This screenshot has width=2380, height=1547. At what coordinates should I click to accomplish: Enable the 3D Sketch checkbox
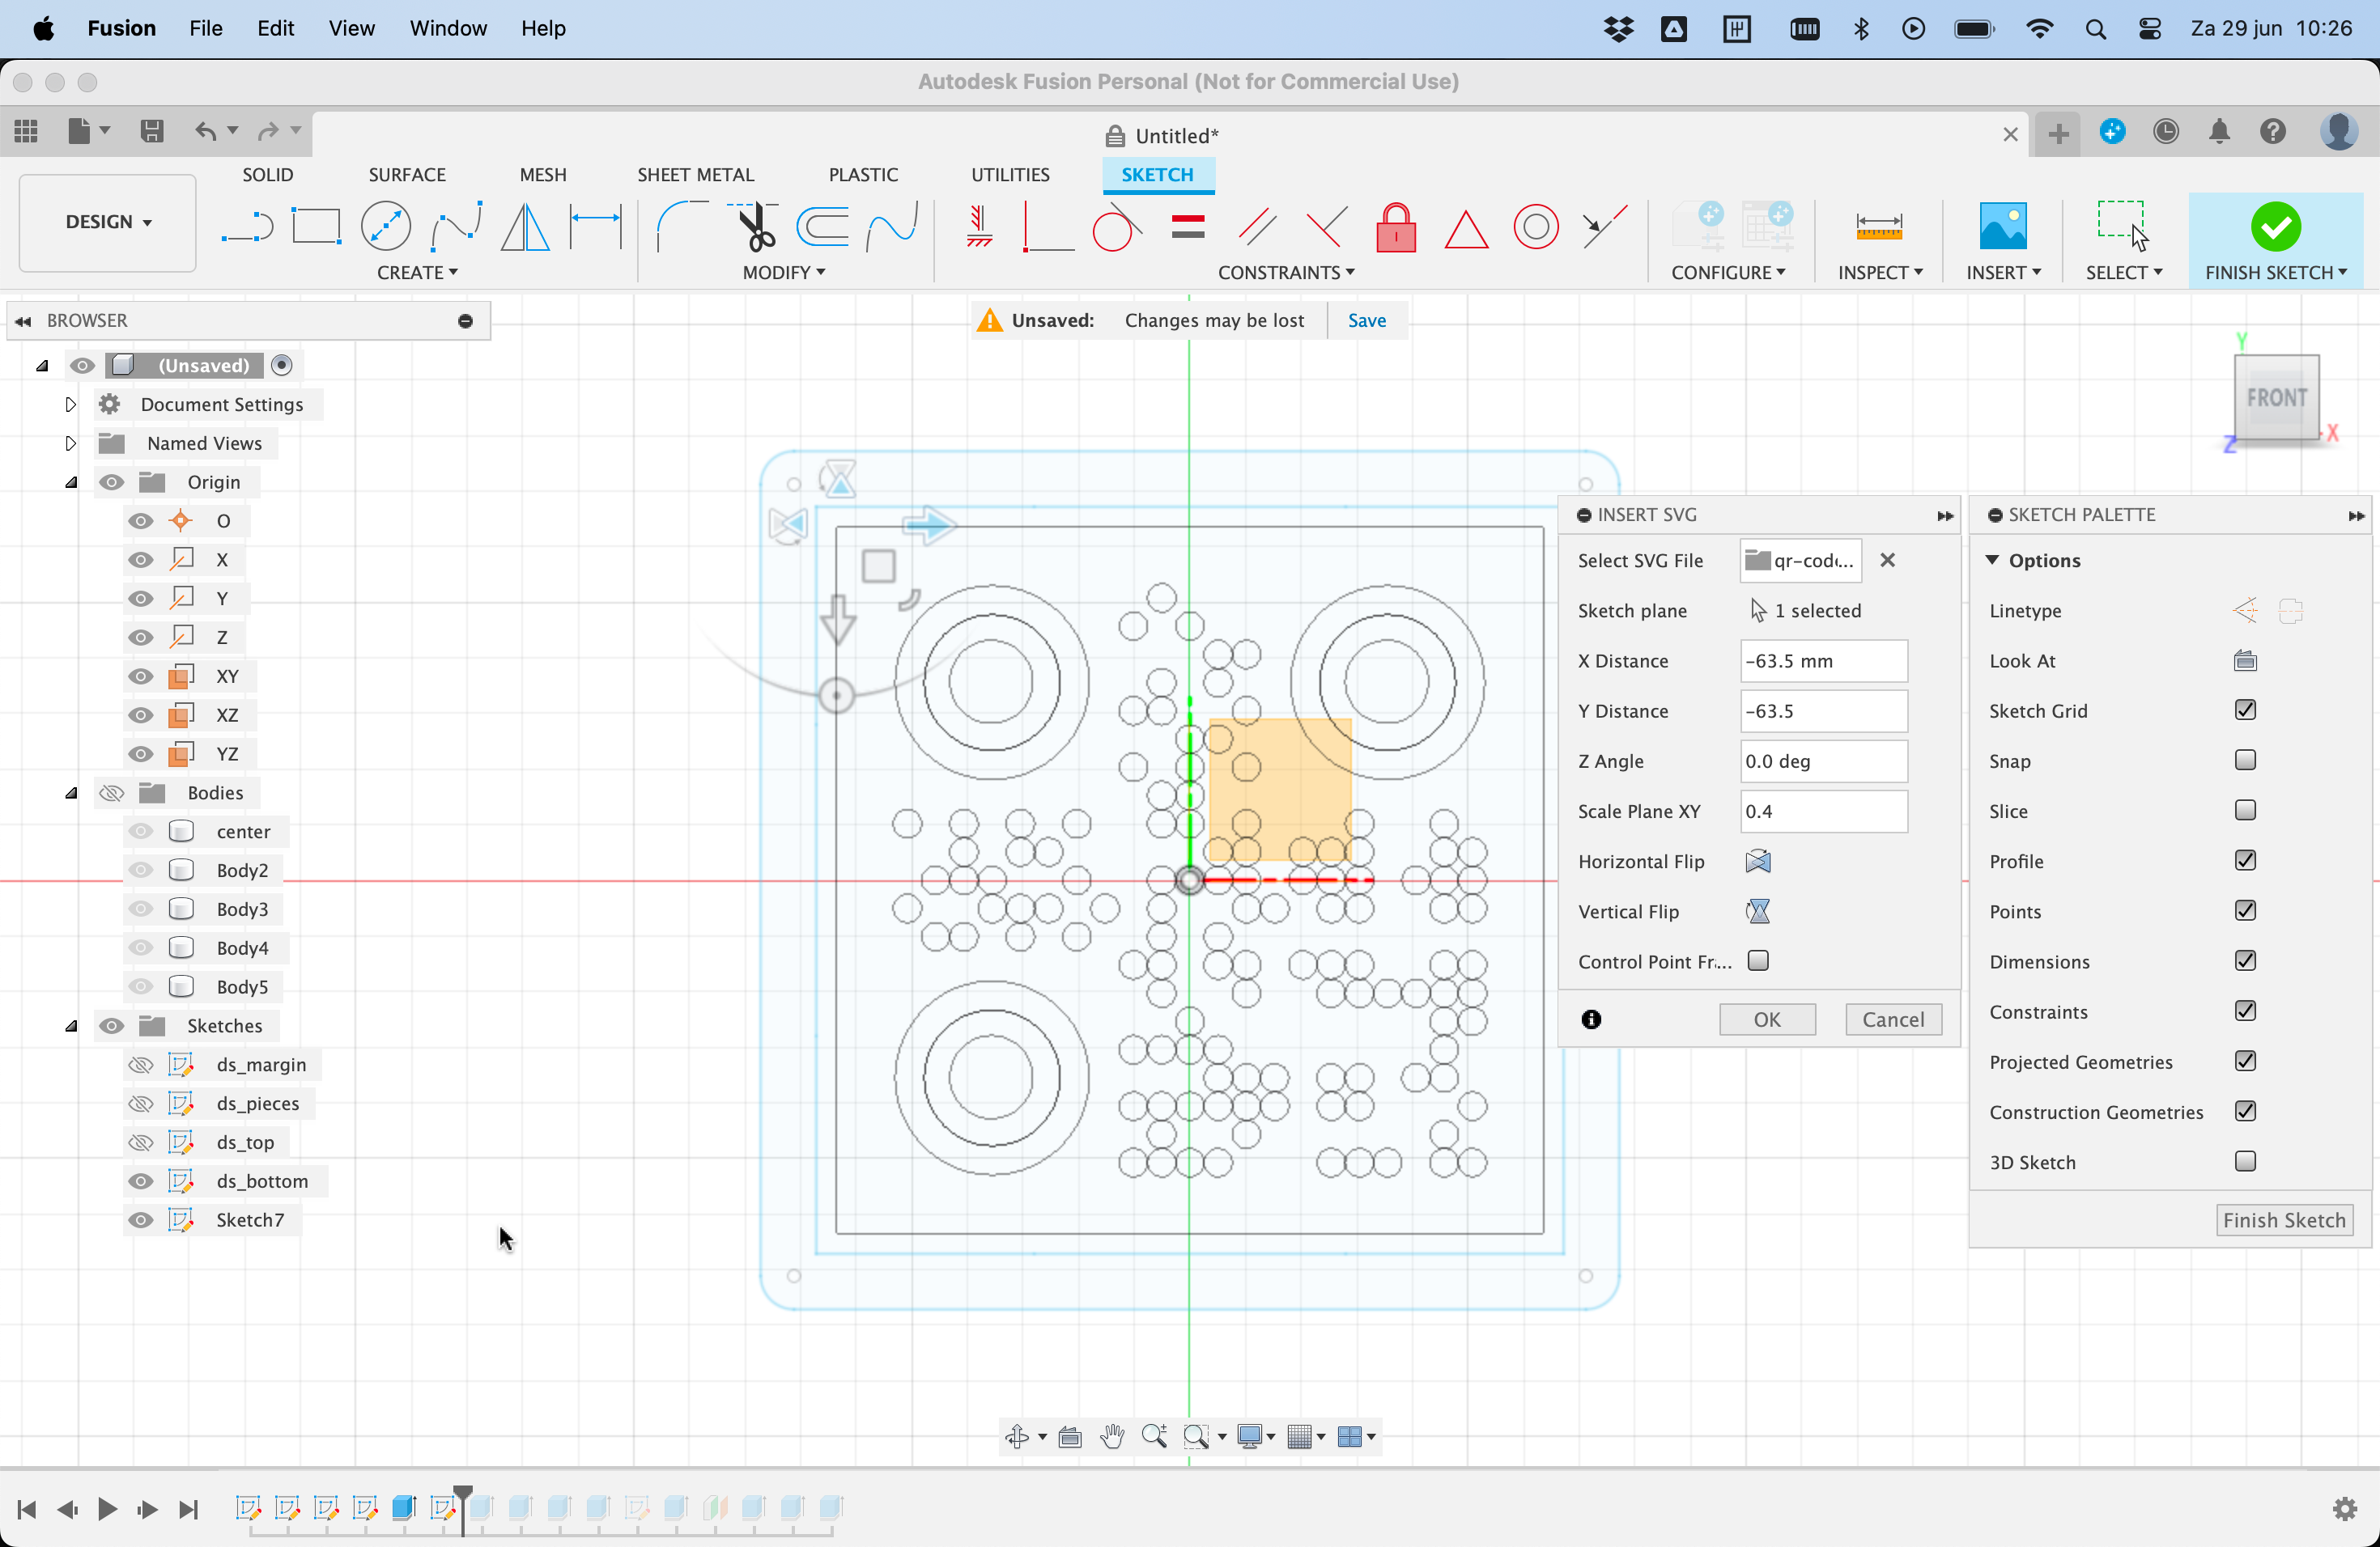pyautogui.click(x=2245, y=1161)
